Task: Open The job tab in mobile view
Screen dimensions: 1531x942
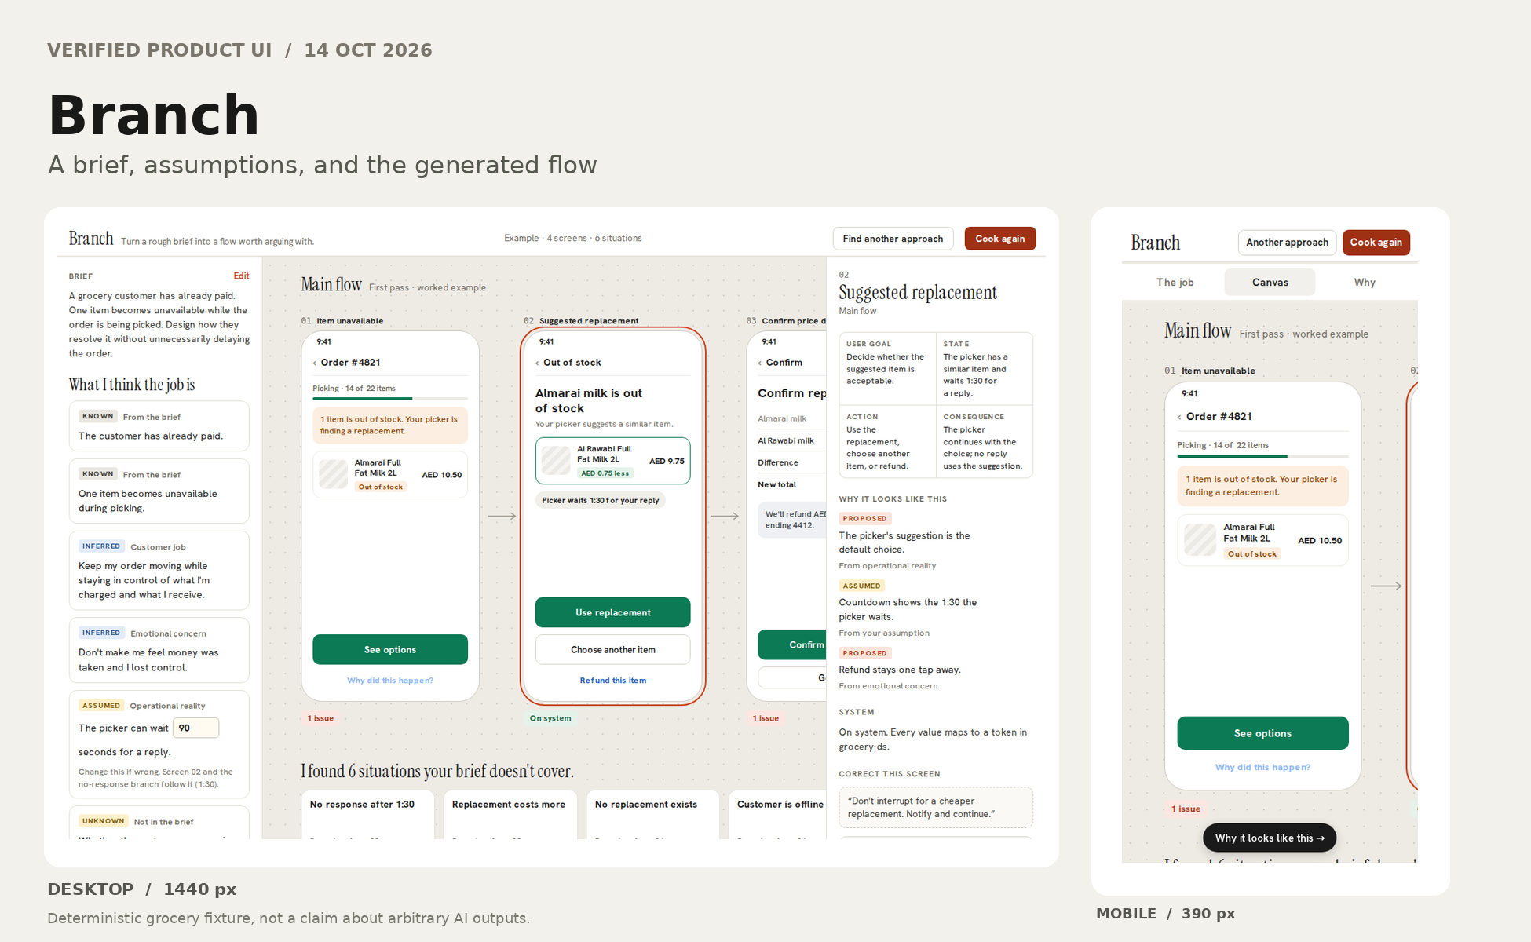Action: [x=1175, y=283]
